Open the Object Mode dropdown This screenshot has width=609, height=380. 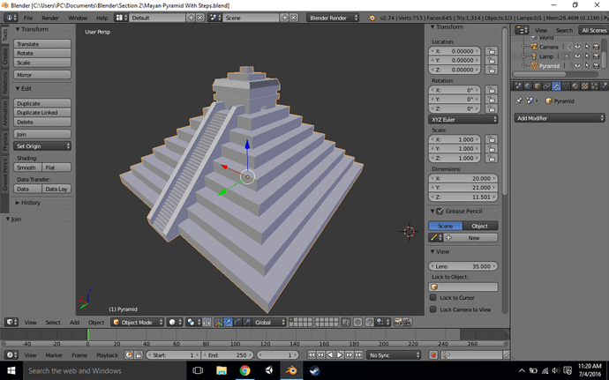click(x=136, y=323)
